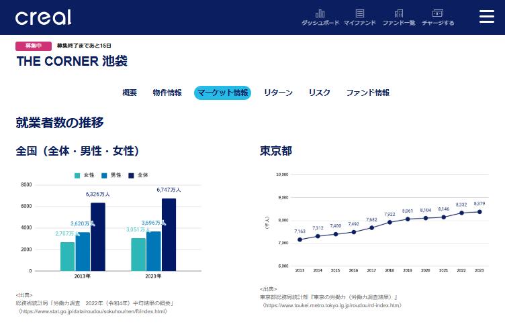
Task: Open the toukei.metro.tokyo.lg.jp source URL
Action: [332, 305]
